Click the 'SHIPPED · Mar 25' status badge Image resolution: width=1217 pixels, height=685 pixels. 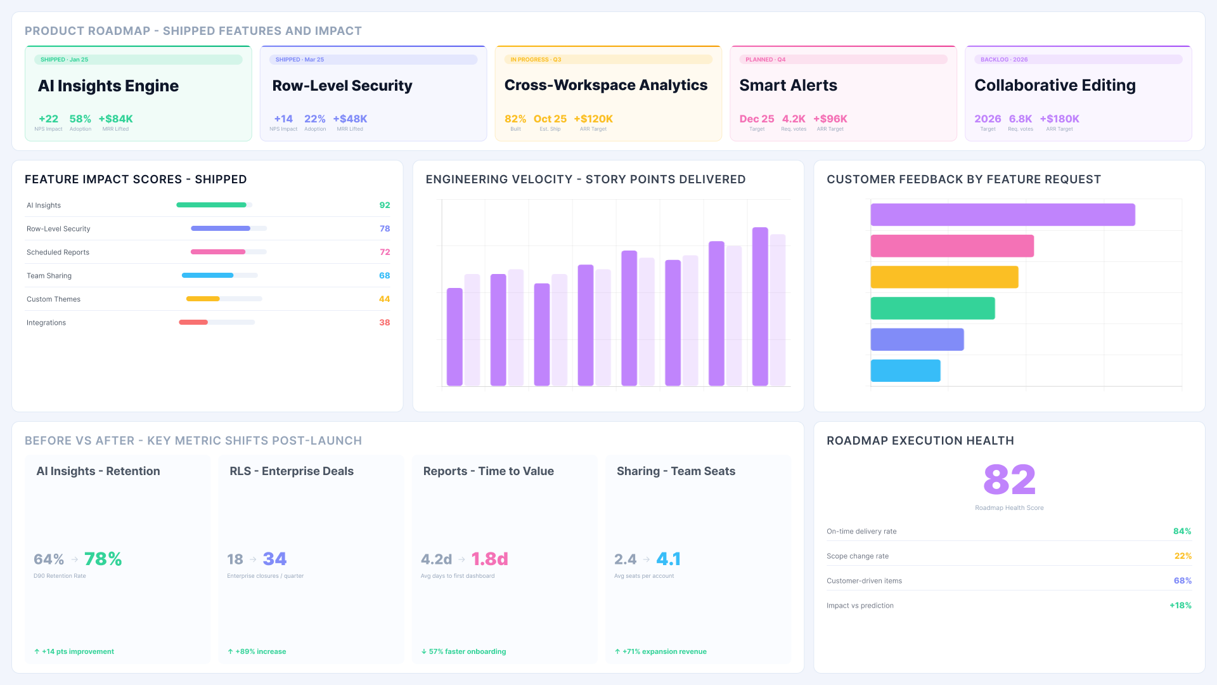tap(373, 60)
